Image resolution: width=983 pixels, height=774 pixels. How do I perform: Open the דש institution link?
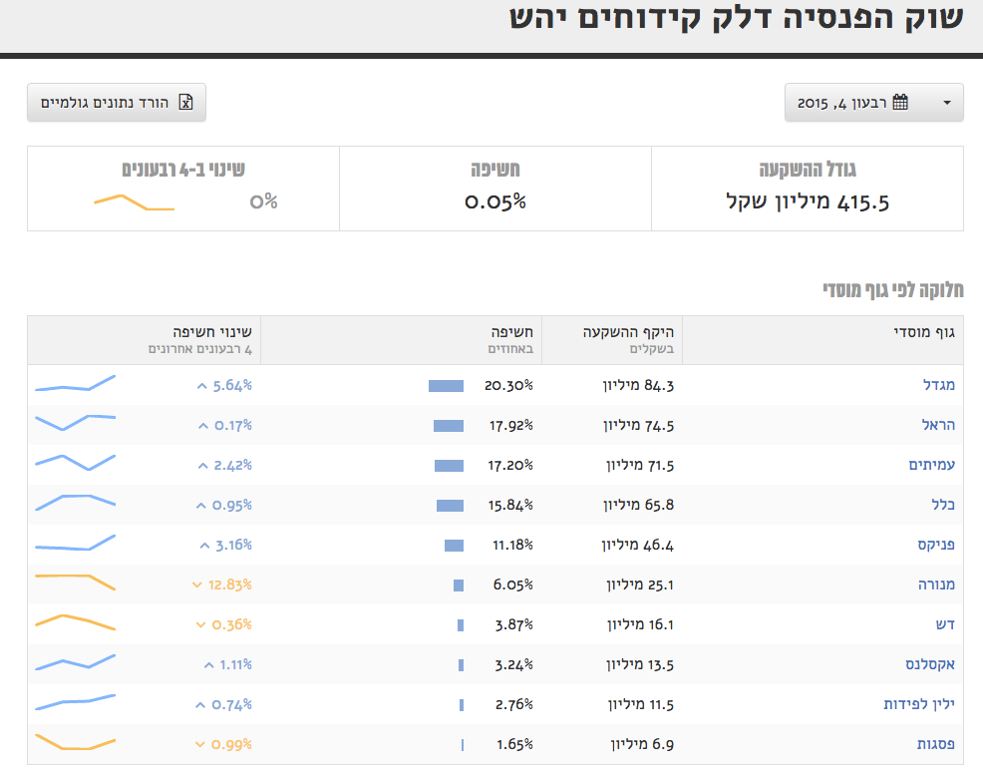[945, 624]
